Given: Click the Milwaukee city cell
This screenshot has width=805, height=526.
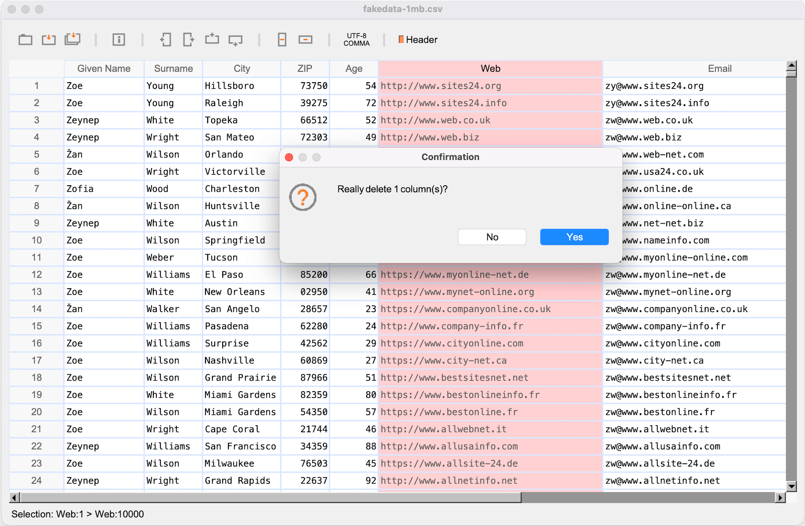Looking at the screenshot, I should 242,463.
